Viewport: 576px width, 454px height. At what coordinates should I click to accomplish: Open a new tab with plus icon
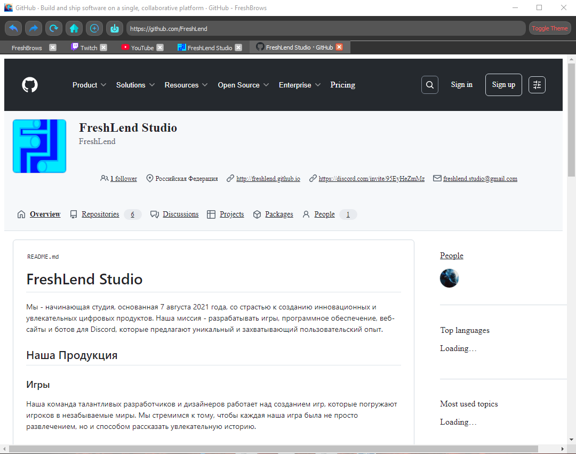(94, 28)
